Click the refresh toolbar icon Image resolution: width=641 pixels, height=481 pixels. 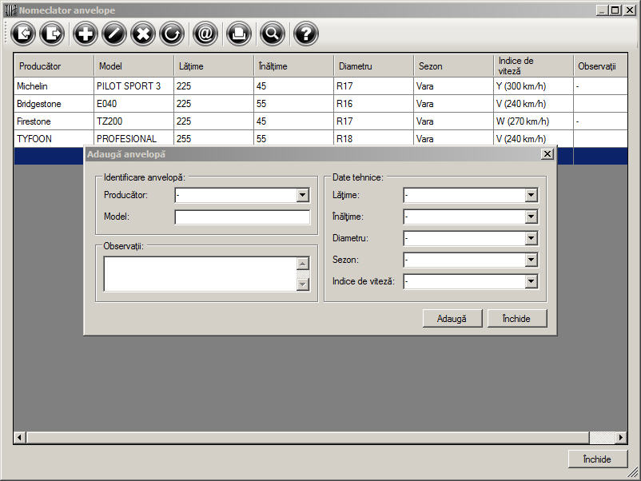click(172, 34)
